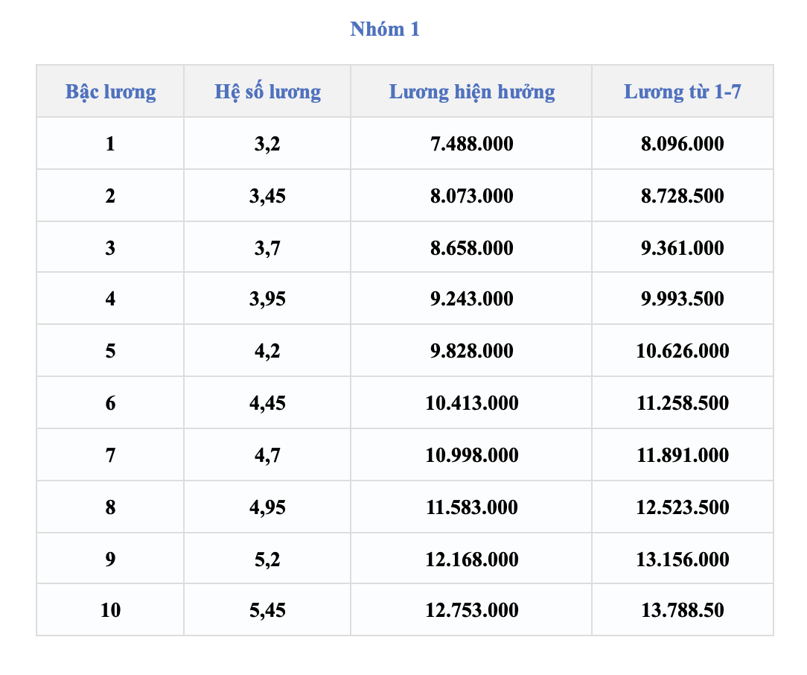This screenshot has height=675, width=807.
Task: Click the value 8.728.500
Action: point(683,196)
